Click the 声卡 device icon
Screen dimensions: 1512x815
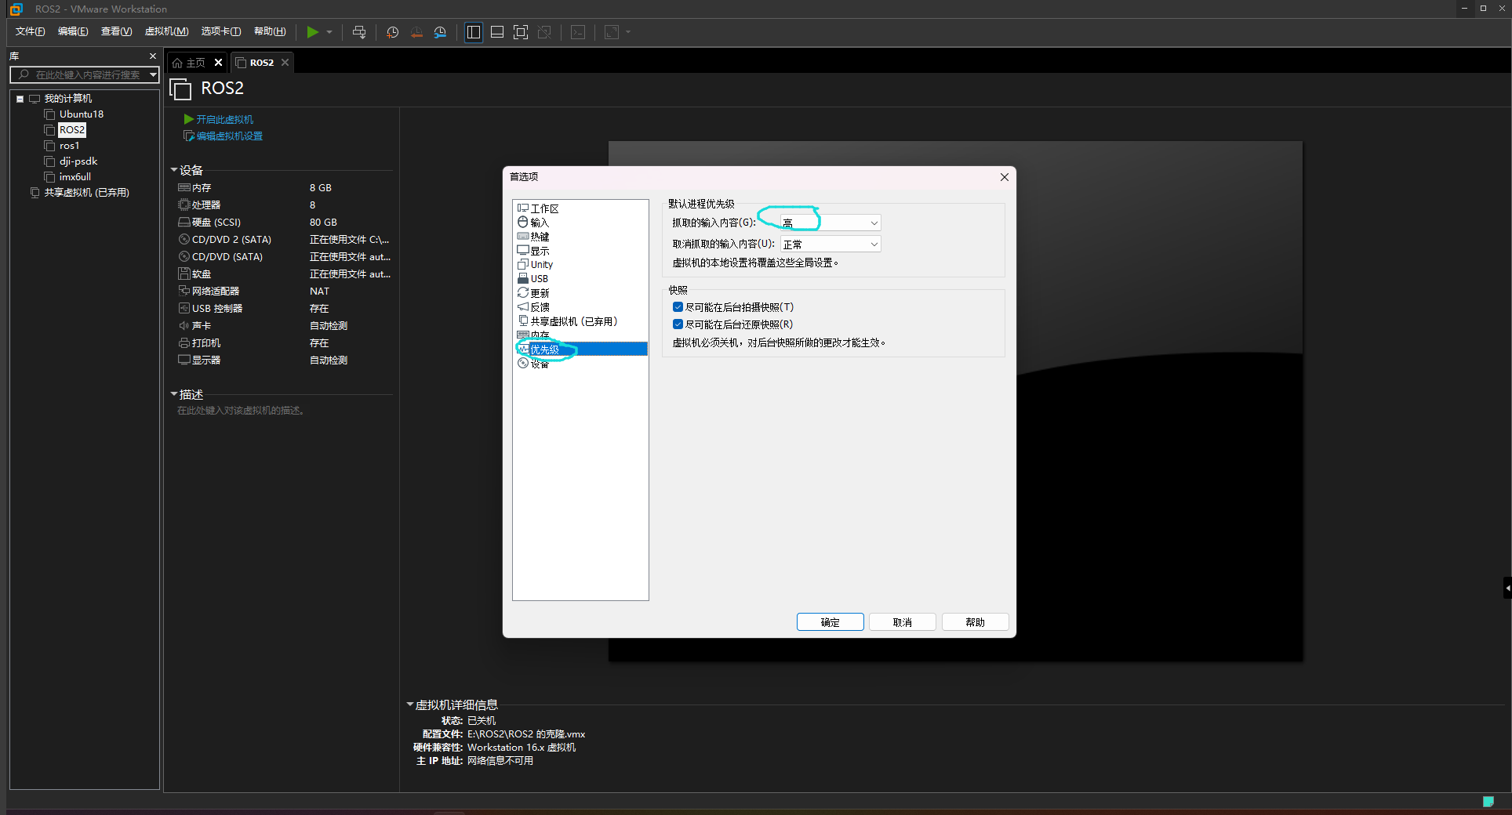184,326
